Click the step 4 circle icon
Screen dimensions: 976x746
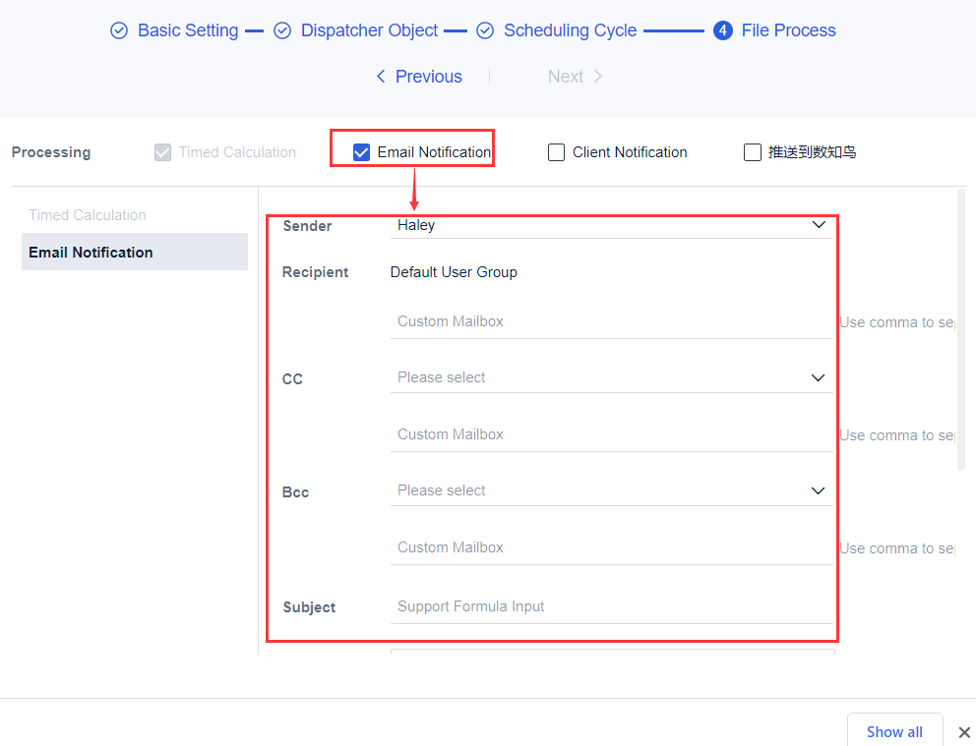point(723,30)
